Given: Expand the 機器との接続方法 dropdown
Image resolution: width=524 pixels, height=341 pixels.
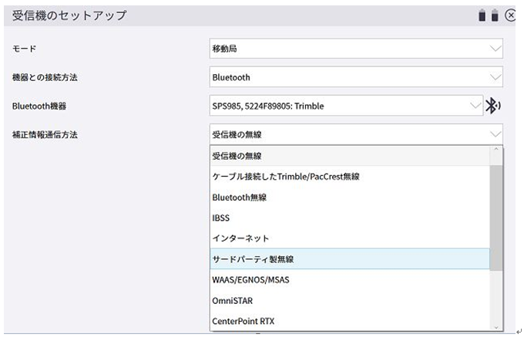Looking at the screenshot, I should (x=356, y=77).
